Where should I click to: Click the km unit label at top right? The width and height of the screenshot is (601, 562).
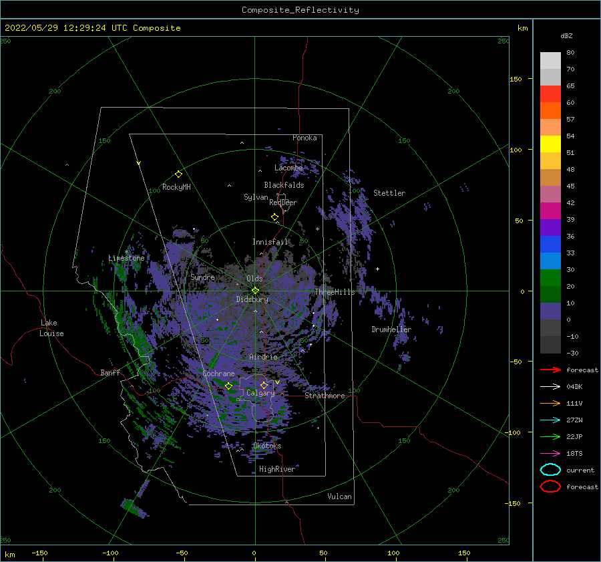pyautogui.click(x=522, y=28)
